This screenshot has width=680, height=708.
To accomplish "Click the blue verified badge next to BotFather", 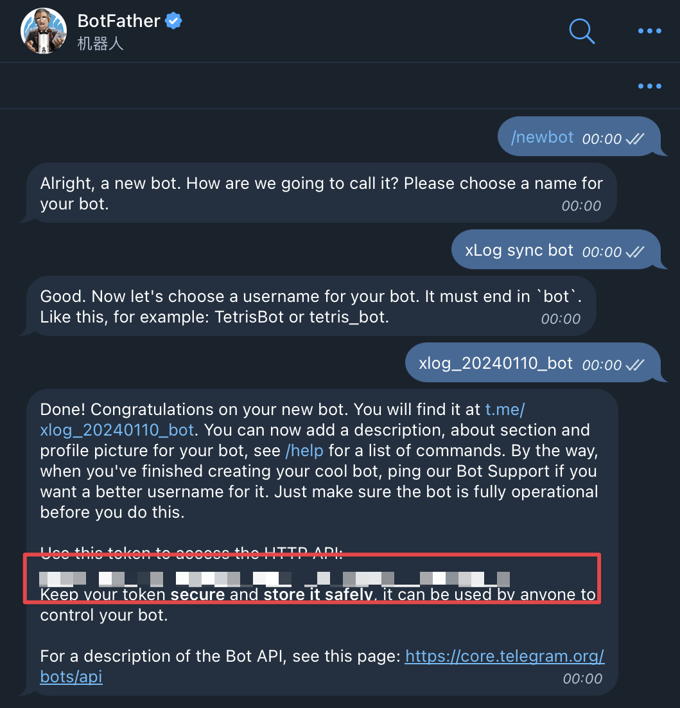I will click(x=174, y=21).
